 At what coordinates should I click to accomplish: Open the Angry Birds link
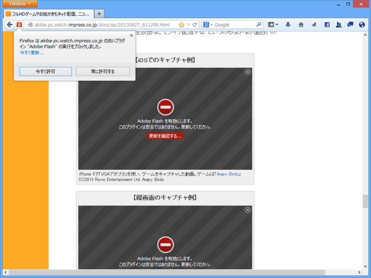point(228,174)
